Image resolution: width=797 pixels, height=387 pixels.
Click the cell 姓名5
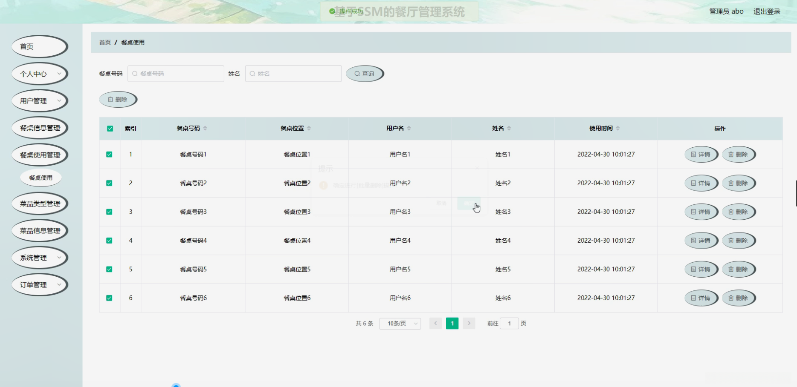click(503, 269)
